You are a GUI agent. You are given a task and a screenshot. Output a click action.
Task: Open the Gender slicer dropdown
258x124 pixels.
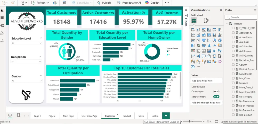pos(27,81)
